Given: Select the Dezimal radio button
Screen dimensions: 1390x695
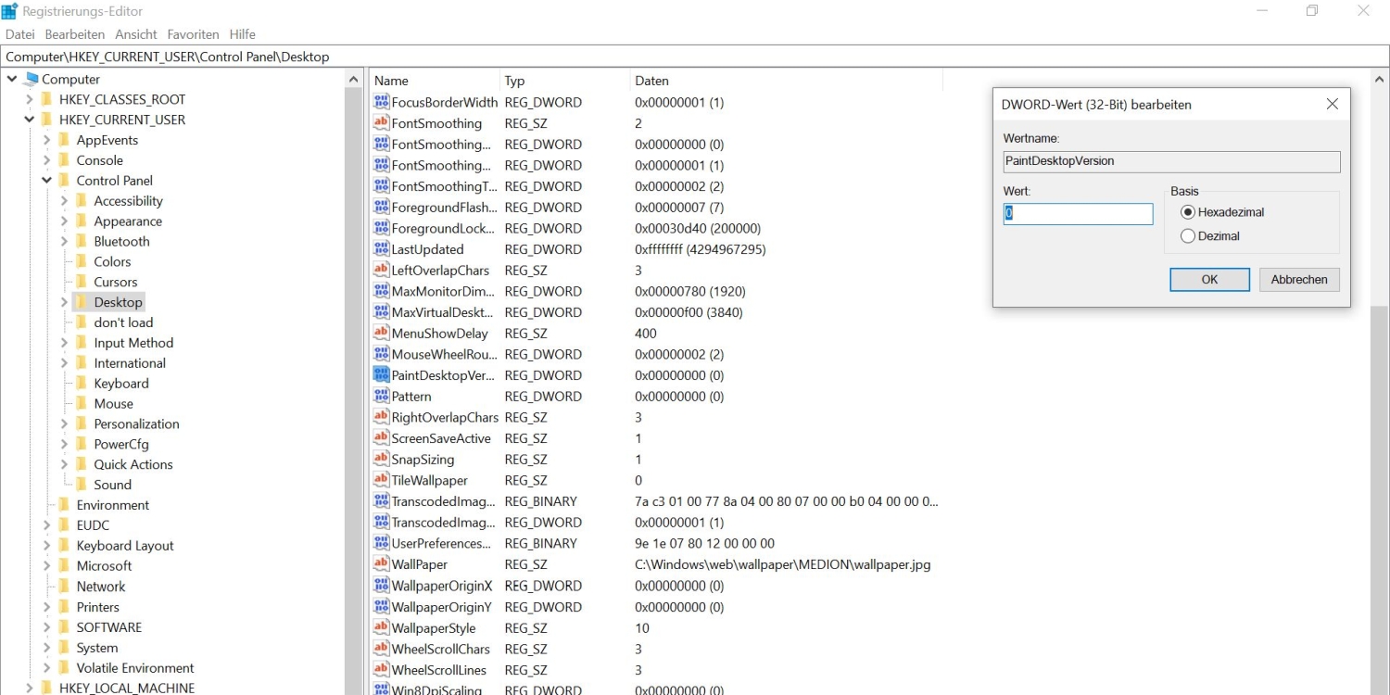Looking at the screenshot, I should click(1188, 235).
